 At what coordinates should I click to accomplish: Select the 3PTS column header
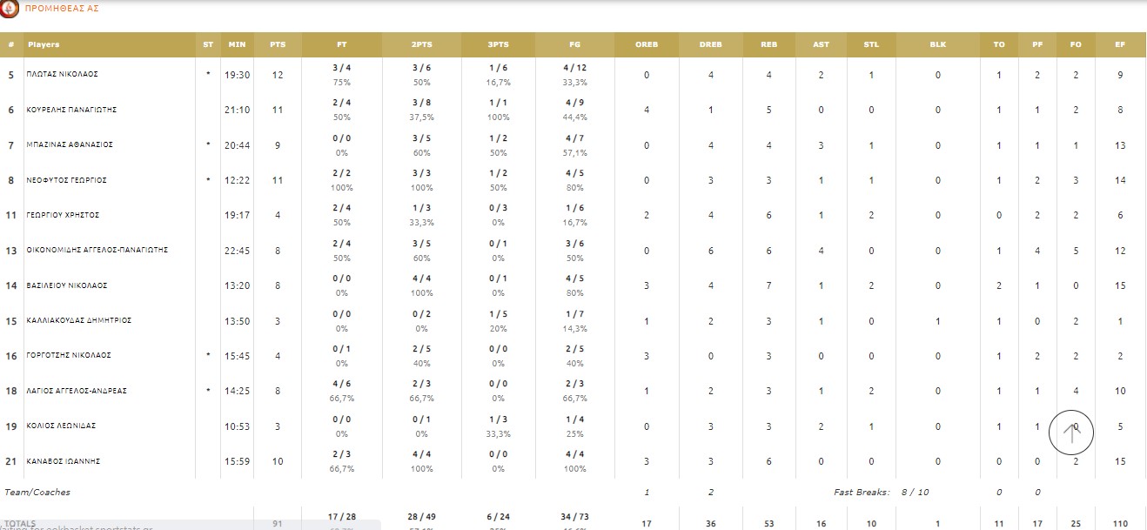(498, 44)
